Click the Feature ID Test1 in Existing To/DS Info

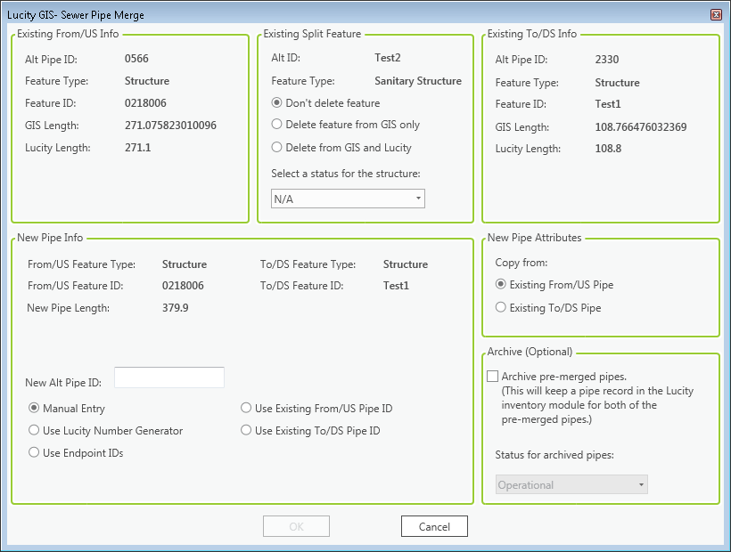pos(608,104)
